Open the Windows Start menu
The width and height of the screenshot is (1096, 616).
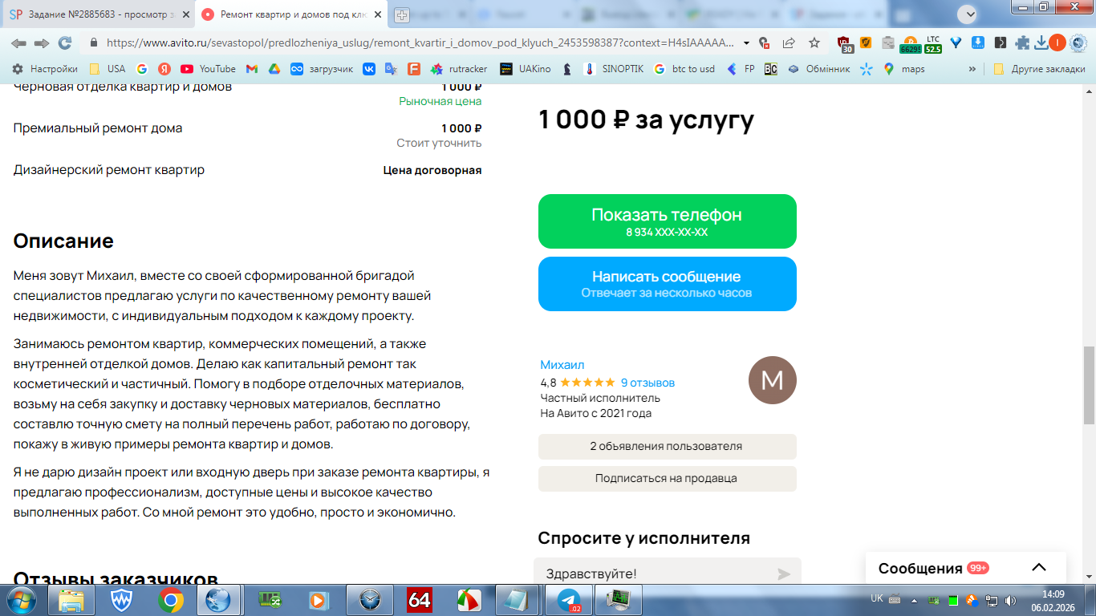pos(21,600)
